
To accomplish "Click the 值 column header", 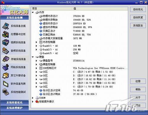I will (x=100, y=9).
